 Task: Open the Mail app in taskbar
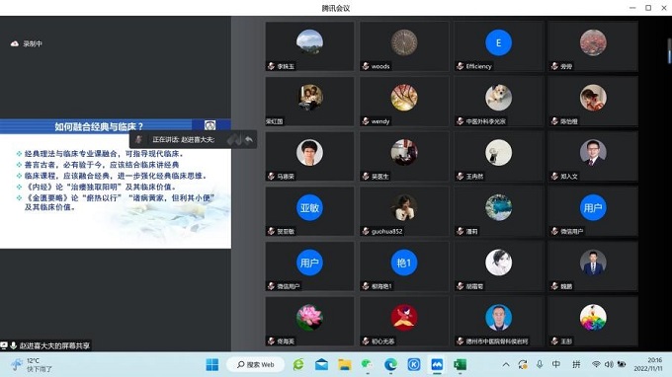[x=321, y=364]
